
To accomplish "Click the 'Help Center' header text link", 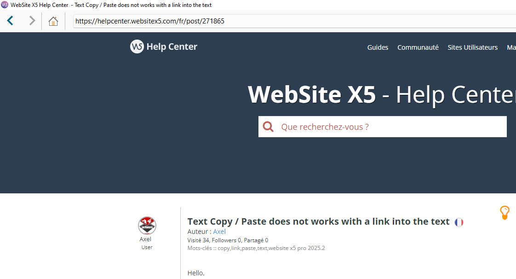I will (x=172, y=47).
